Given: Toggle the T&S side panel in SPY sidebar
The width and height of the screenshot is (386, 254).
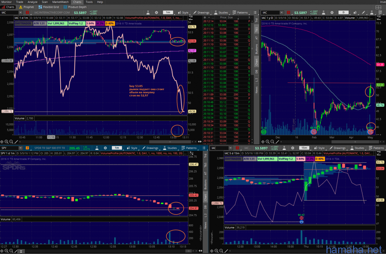Looking at the screenshot, I should 205,165.
